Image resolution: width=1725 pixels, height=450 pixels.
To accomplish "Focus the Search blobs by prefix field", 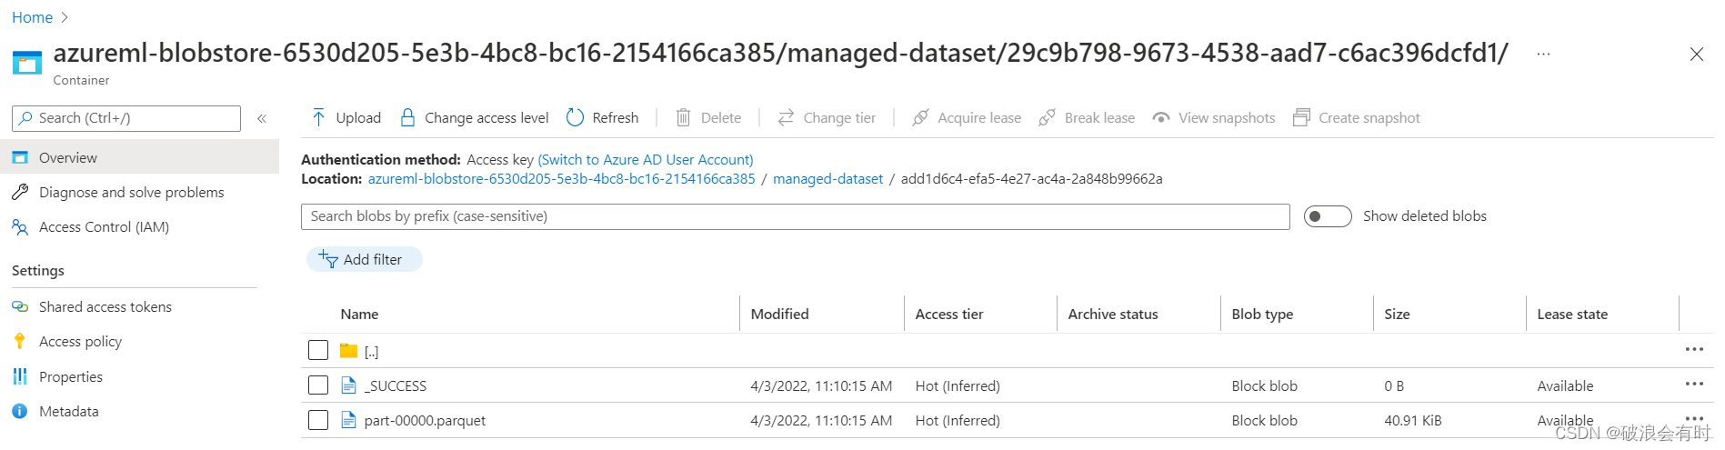I will pyautogui.click(x=795, y=216).
